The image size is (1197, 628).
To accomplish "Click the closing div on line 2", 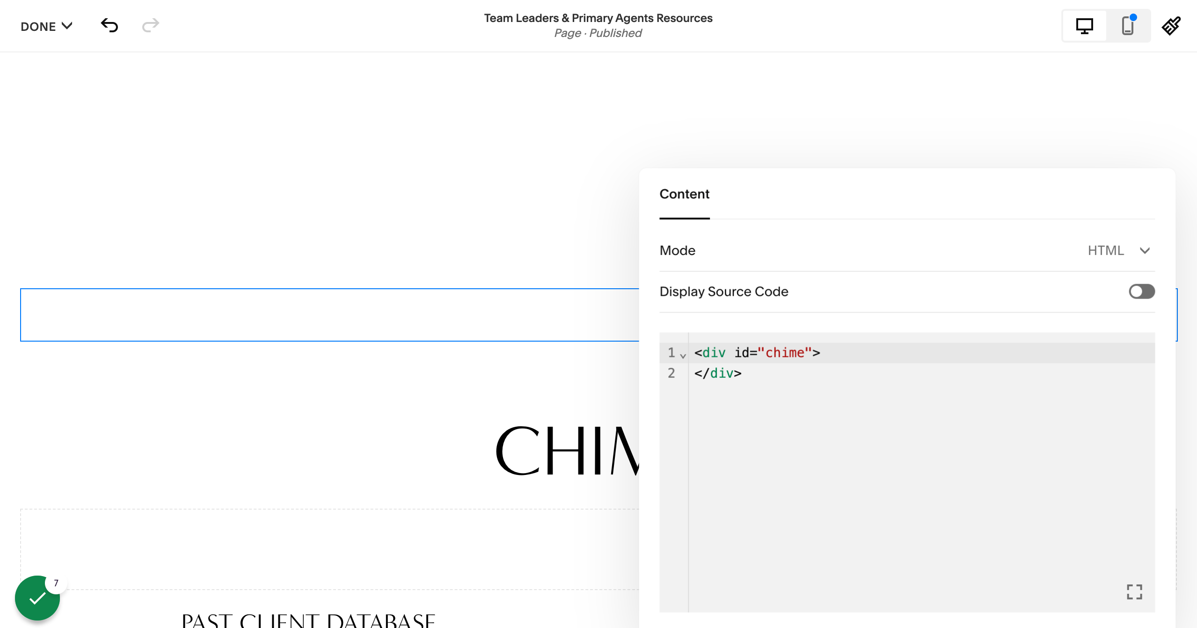I will [718, 373].
